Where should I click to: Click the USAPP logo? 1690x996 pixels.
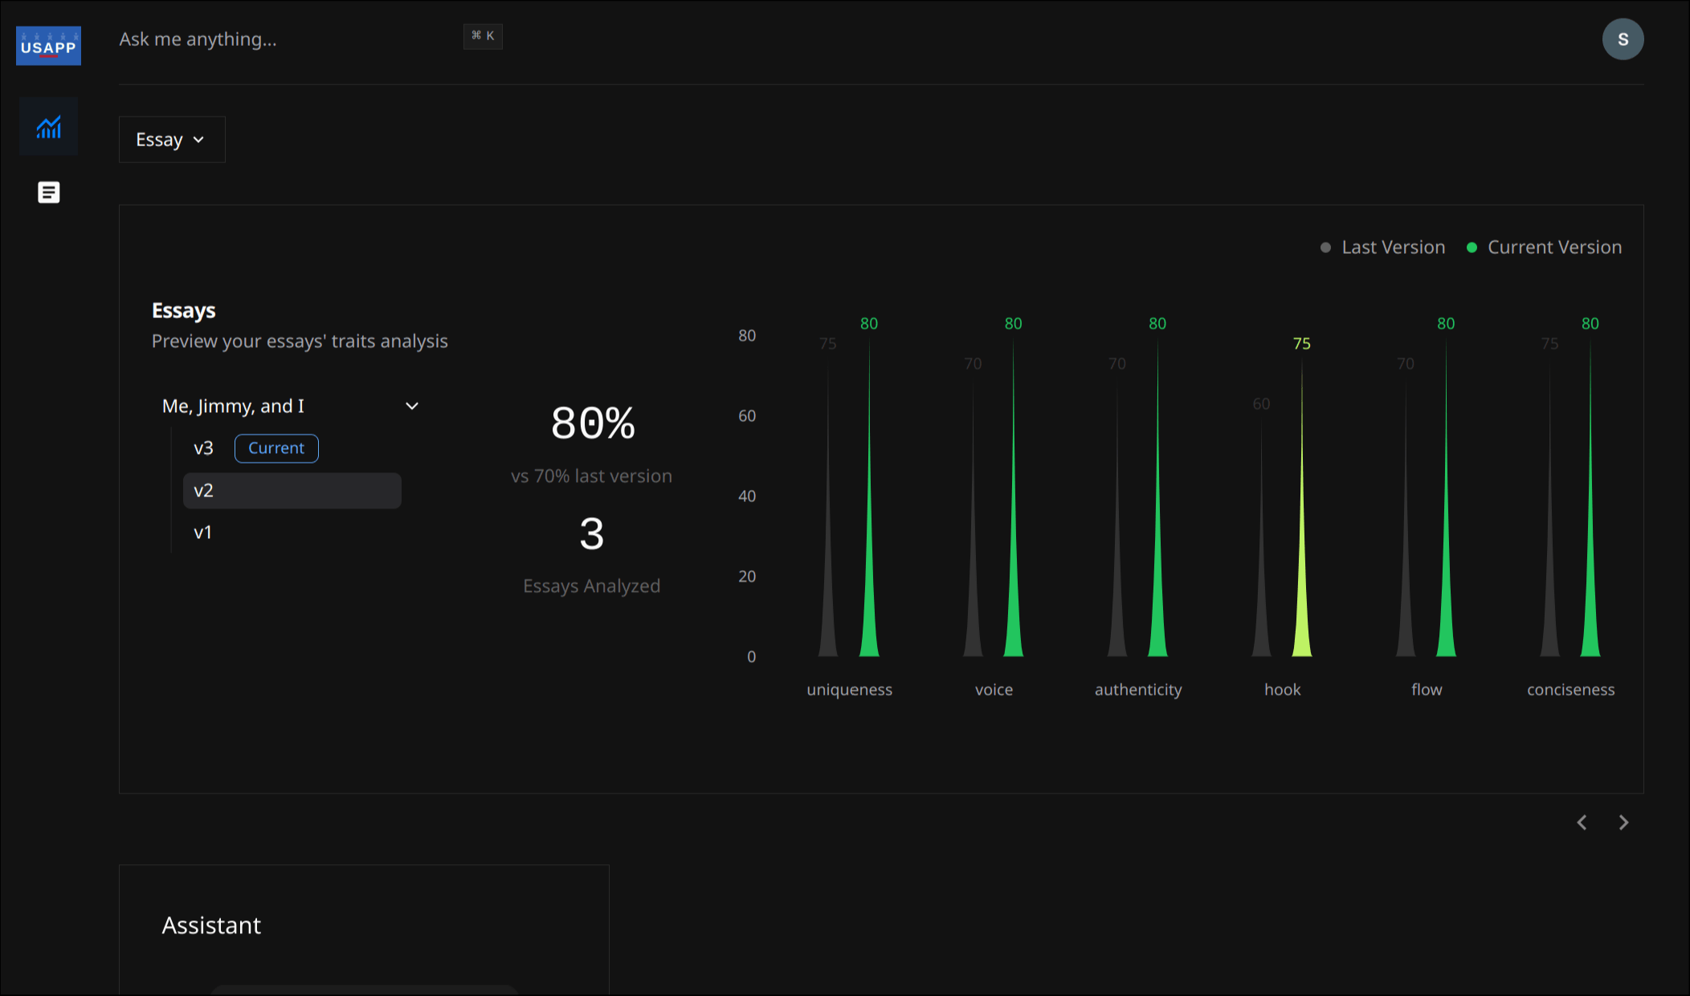click(48, 46)
